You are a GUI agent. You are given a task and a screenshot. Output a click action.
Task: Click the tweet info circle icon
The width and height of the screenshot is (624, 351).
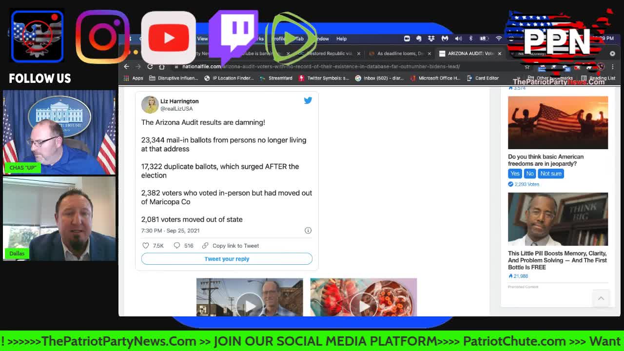point(308,230)
